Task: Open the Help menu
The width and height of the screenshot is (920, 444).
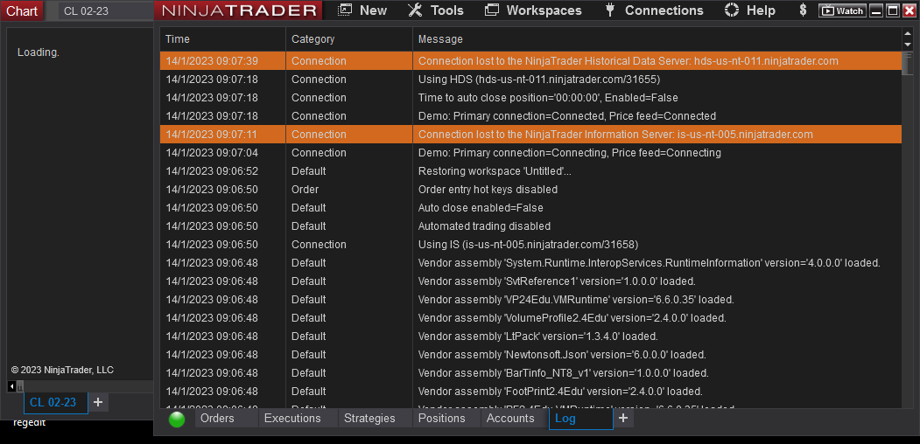Action: (x=750, y=10)
